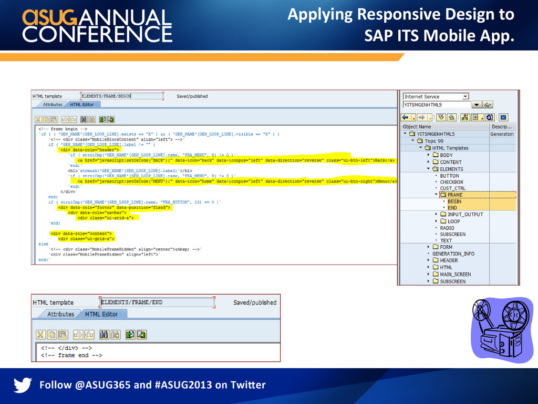Open small dropdown beside Back arrow
This screenshot has height=404, width=538.
(x=413, y=118)
